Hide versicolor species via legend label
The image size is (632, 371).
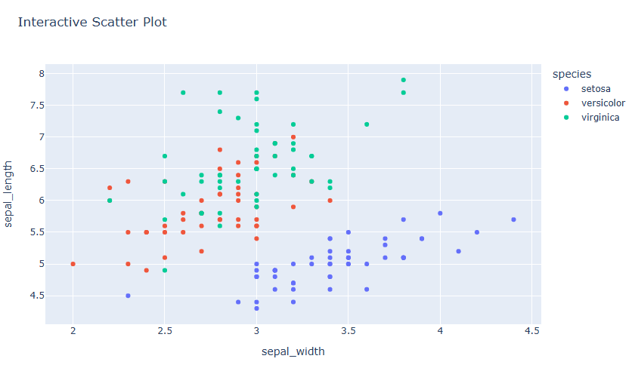tap(603, 103)
